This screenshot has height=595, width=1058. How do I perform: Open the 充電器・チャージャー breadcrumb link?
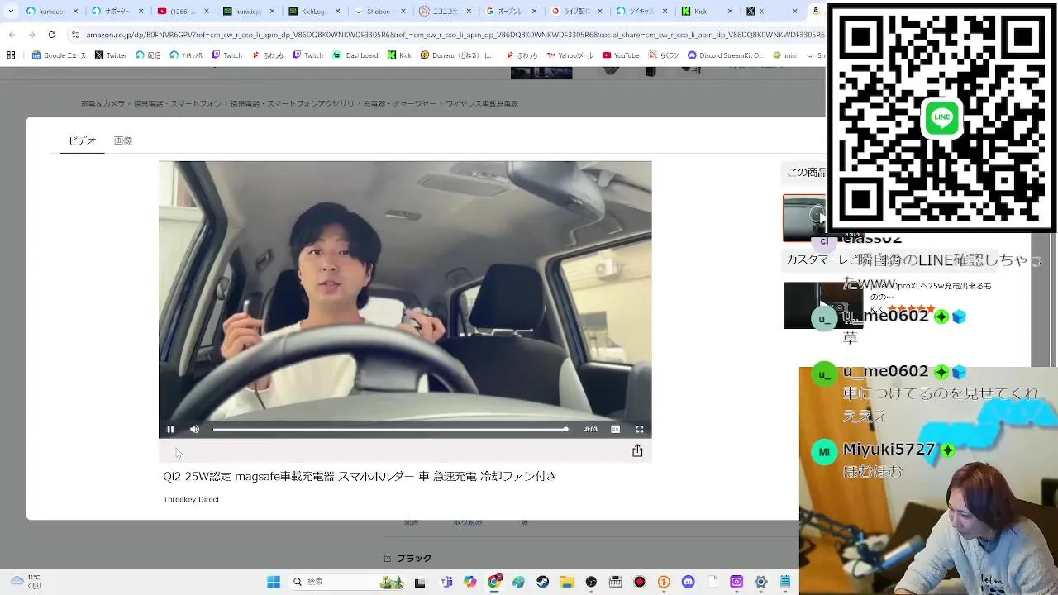tap(400, 104)
